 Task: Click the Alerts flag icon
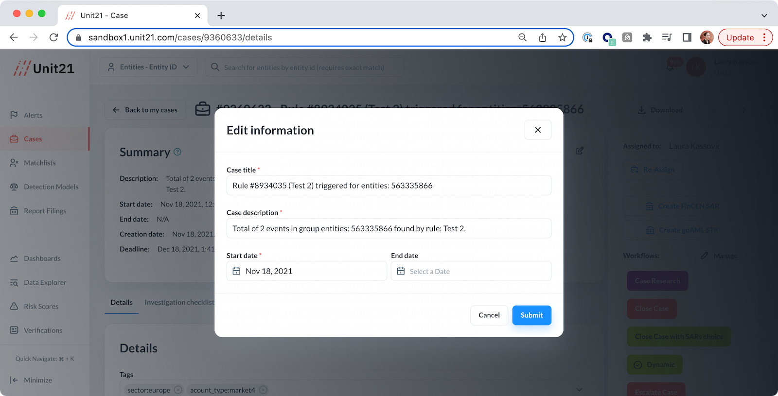(14, 115)
